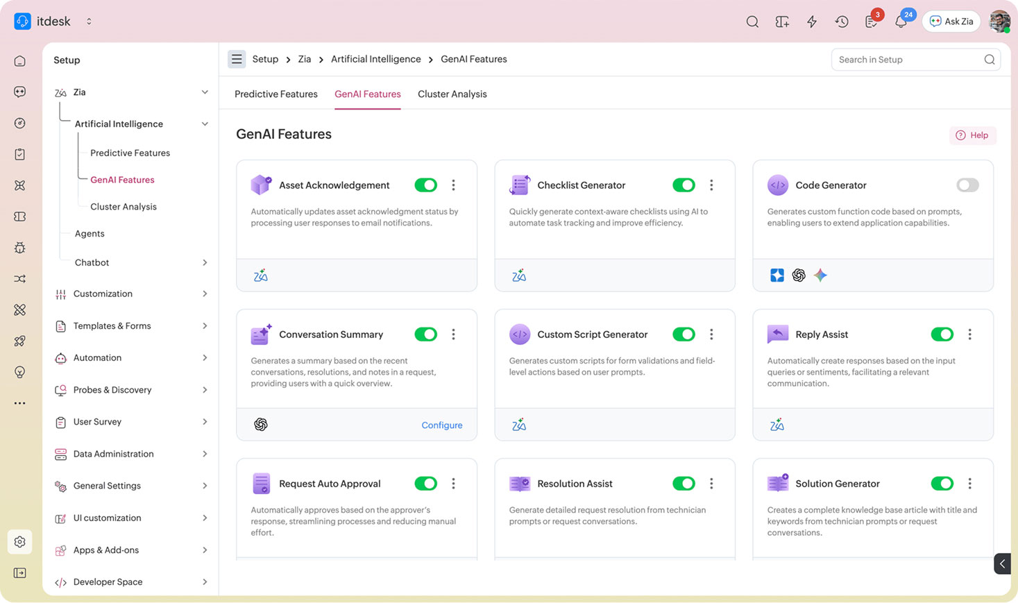
Task: Click the itdesk logo icon
Action: tap(22, 22)
